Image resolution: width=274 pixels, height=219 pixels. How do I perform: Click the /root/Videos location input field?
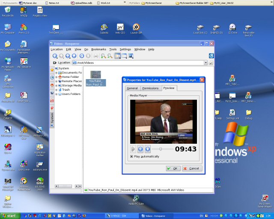pyautogui.click(x=138, y=62)
